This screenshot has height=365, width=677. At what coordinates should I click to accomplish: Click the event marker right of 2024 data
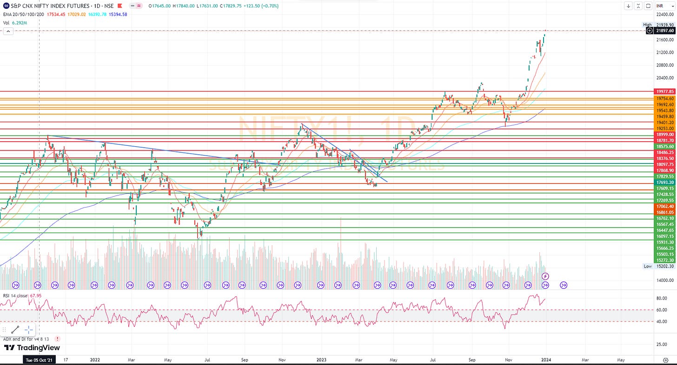click(x=564, y=285)
